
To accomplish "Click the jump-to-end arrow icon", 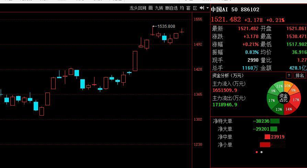I will coord(202,8).
